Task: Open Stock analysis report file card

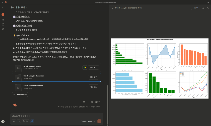Action: click(56, 67)
